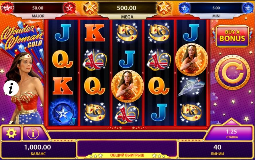Viewport: 255px width, 160px height.
Task: Click the 1,000.00 Баланс balance field
Action: click(38, 150)
